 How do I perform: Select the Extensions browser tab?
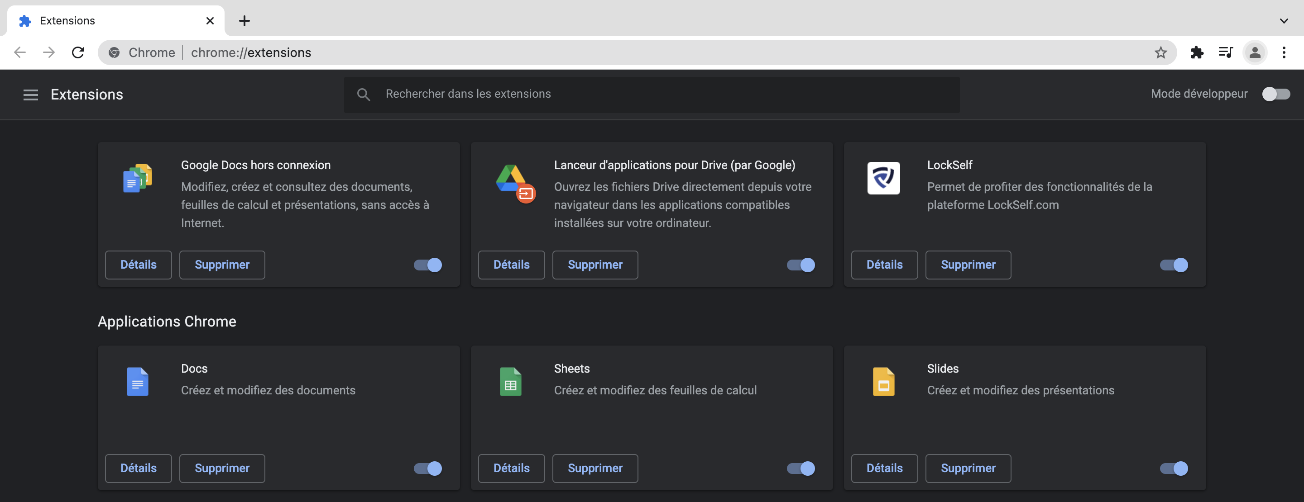[115, 21]
